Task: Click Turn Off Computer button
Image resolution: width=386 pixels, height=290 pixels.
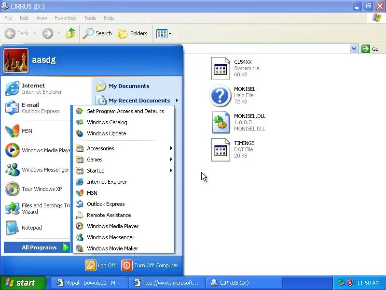Action: (x=150, y=265)
